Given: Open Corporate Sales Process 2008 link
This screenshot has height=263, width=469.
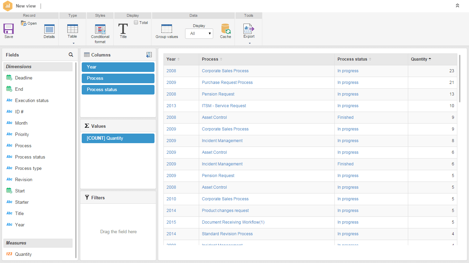Looking at the screenshot, I should (225, 71).
